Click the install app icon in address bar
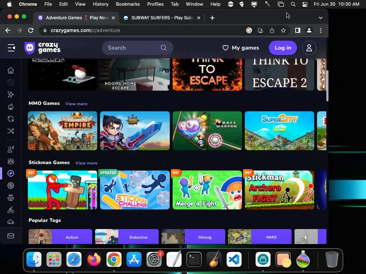This screenshot has width=366, height=274. tap(261, 30)
